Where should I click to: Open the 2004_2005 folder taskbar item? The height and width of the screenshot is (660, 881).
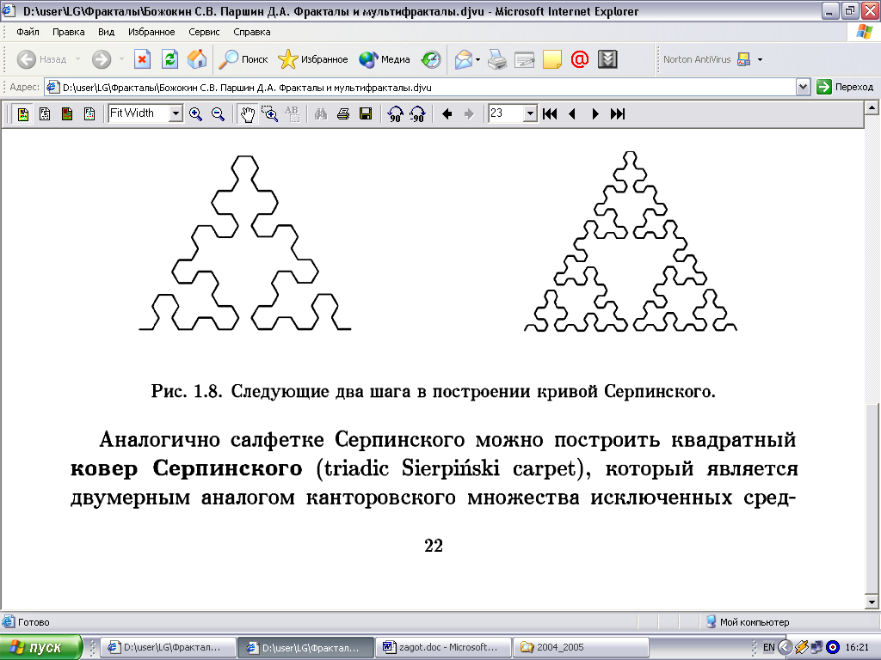582,647
